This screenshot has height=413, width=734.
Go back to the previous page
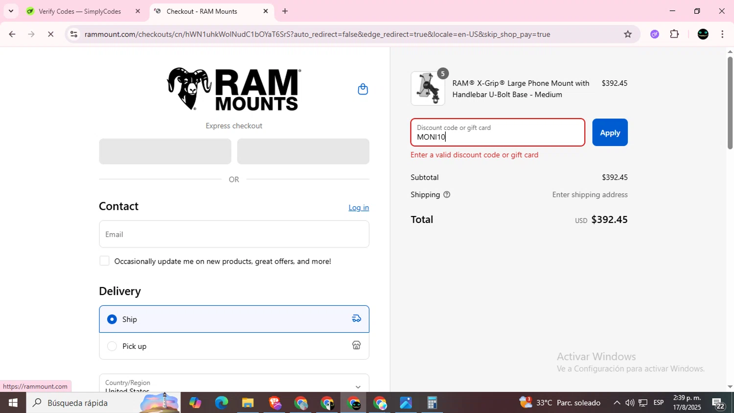[12, 34]
